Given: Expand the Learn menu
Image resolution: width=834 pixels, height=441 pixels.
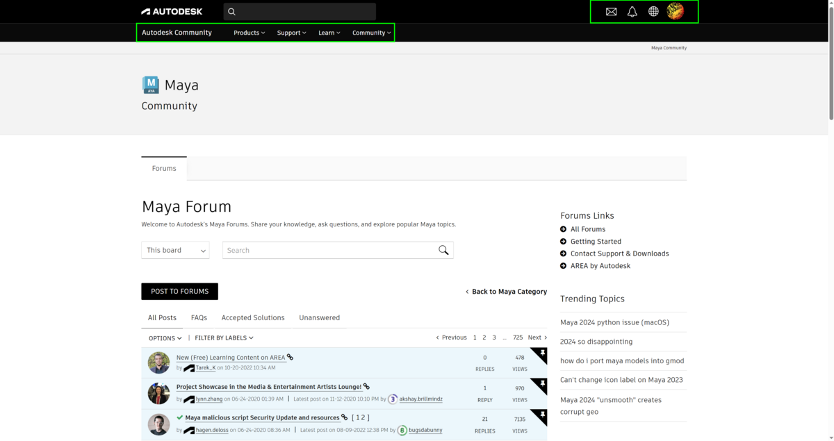Looking at the screenshot, I should coord(329,33).
